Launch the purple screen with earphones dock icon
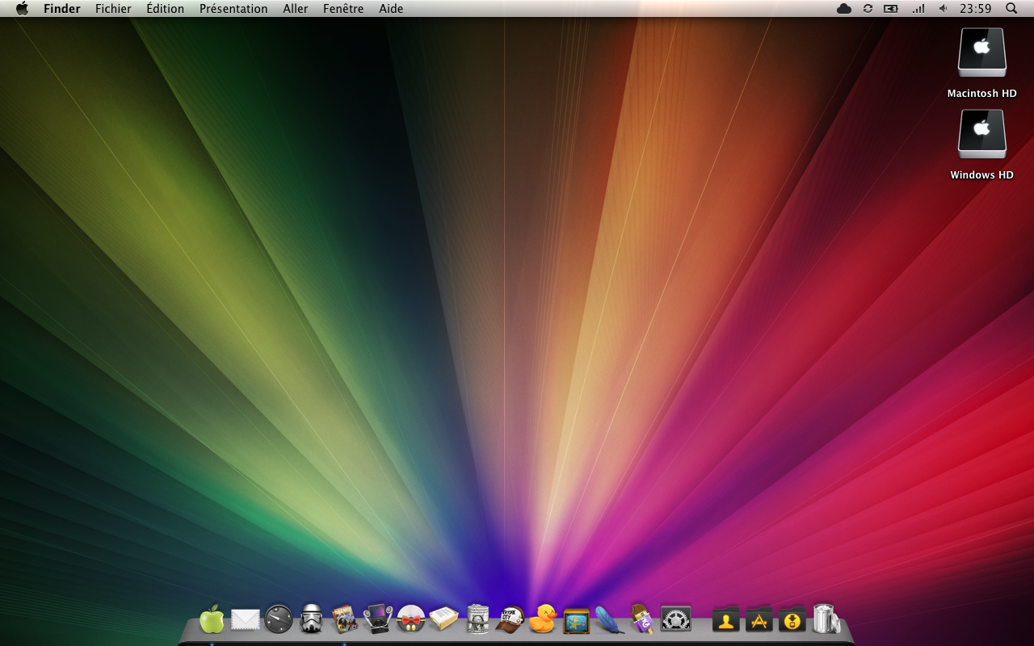The height and width of the screenshot is (646, 1034). pyautogui.click(x=378, y=619)
